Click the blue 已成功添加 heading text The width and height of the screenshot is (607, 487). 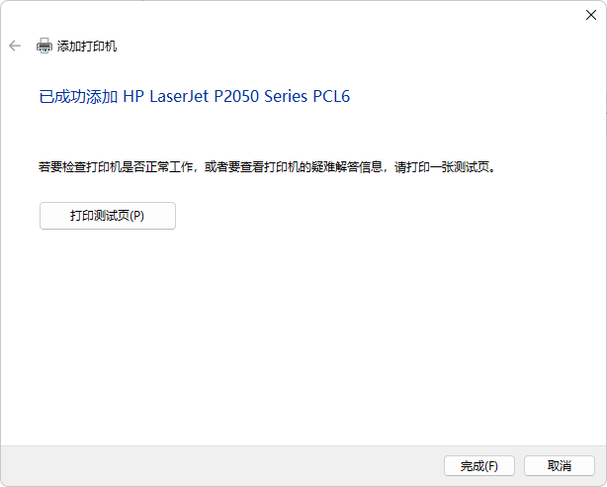(78, 96)
